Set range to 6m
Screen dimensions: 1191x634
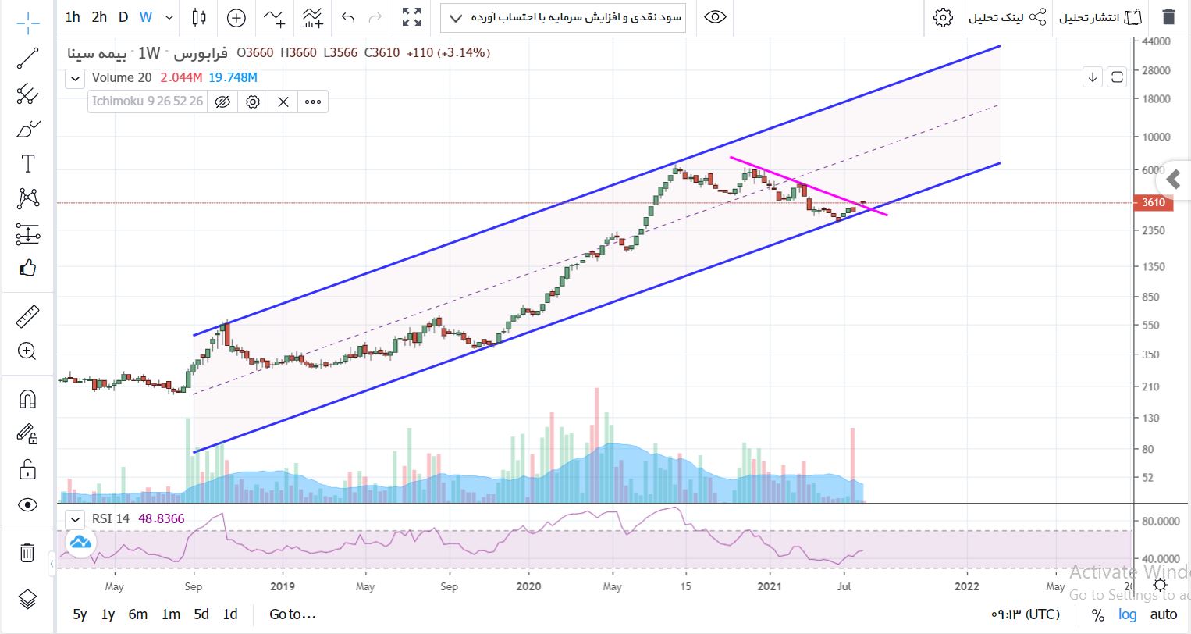pos(138,614)
